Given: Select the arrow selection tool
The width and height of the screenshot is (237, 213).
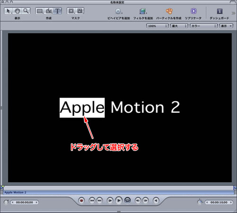Looking at the screenshot, I should [x=9, y=11].
